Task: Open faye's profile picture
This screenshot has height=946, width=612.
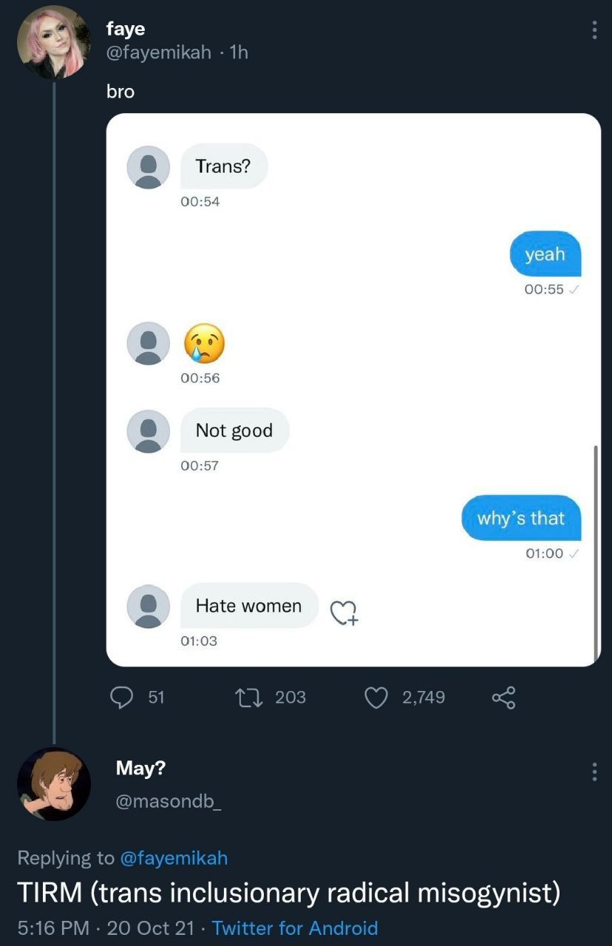Action: pos(53,41)
